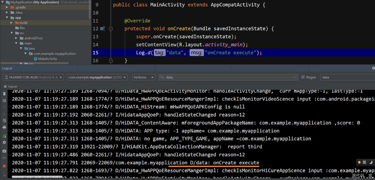Click the @Override annotation

click(137, 21)
